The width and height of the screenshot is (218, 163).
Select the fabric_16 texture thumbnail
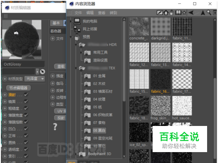coord(160,79)
